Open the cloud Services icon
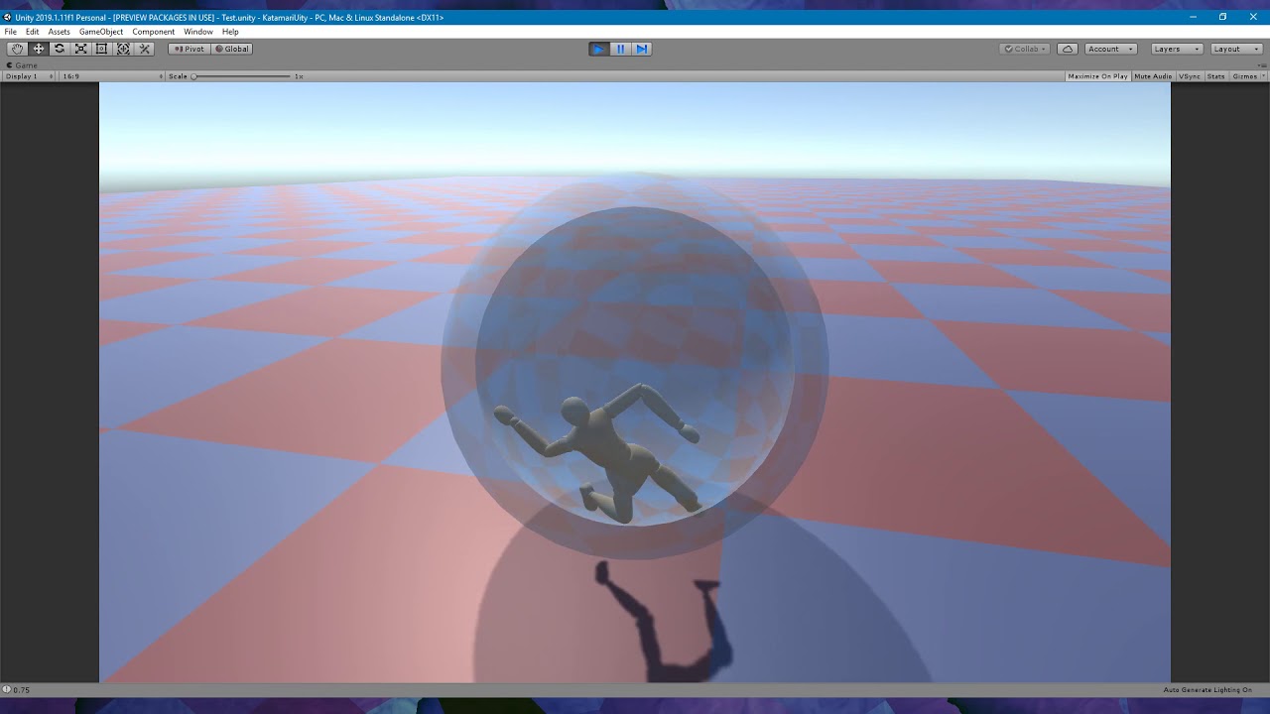This screenshot has height=714, width=1270. point(1068,49)
